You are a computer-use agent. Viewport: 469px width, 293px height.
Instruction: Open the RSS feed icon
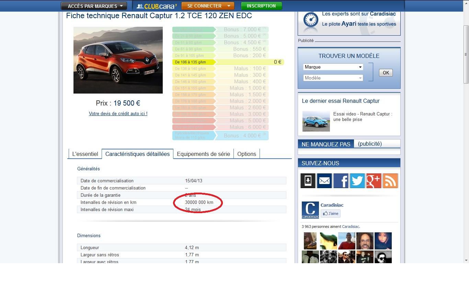point(390,181)
